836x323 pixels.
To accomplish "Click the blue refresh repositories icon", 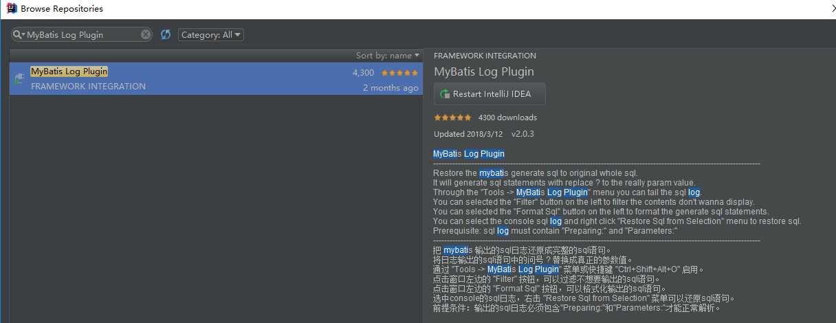I will click(x=165, y=34).
